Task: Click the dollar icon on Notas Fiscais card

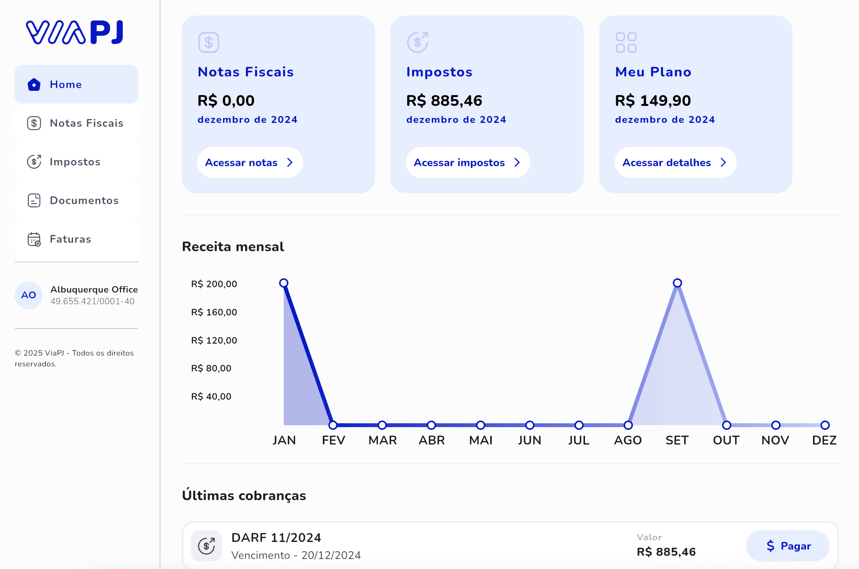Action: click(209, 43)
